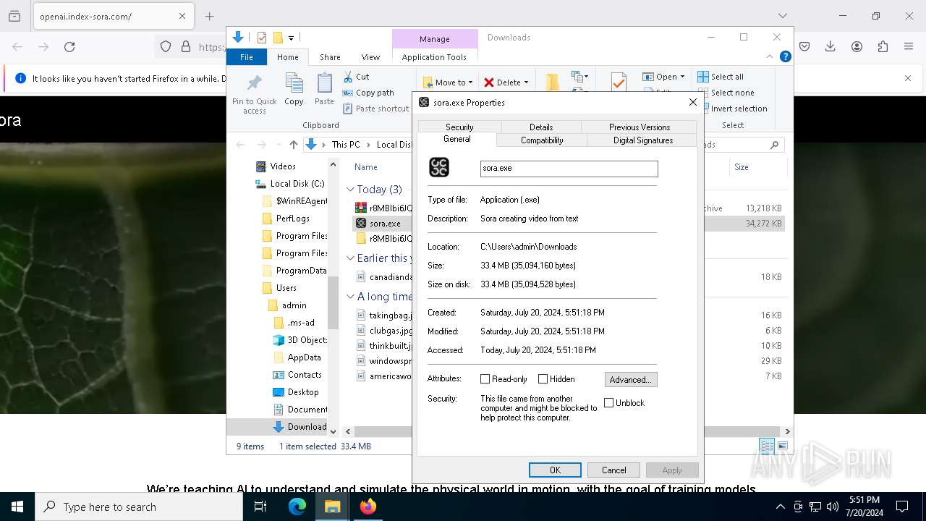Open Compatibility tab

point(542,140)
